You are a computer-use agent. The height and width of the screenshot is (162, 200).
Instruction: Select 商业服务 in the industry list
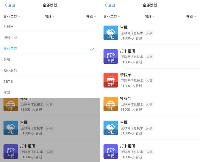[49, 70]
